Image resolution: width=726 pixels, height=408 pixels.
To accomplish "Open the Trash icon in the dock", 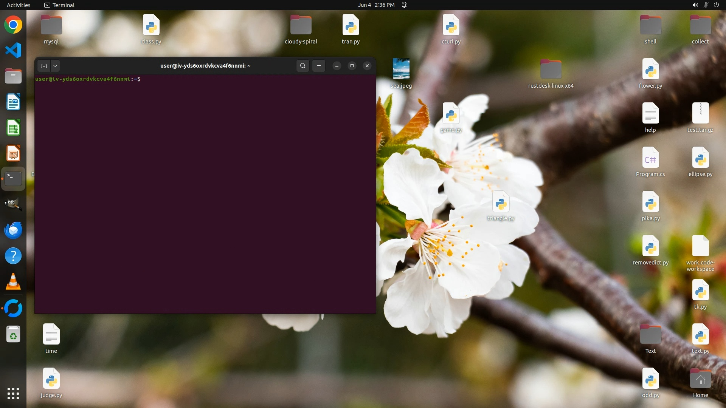I will (13, 334).
